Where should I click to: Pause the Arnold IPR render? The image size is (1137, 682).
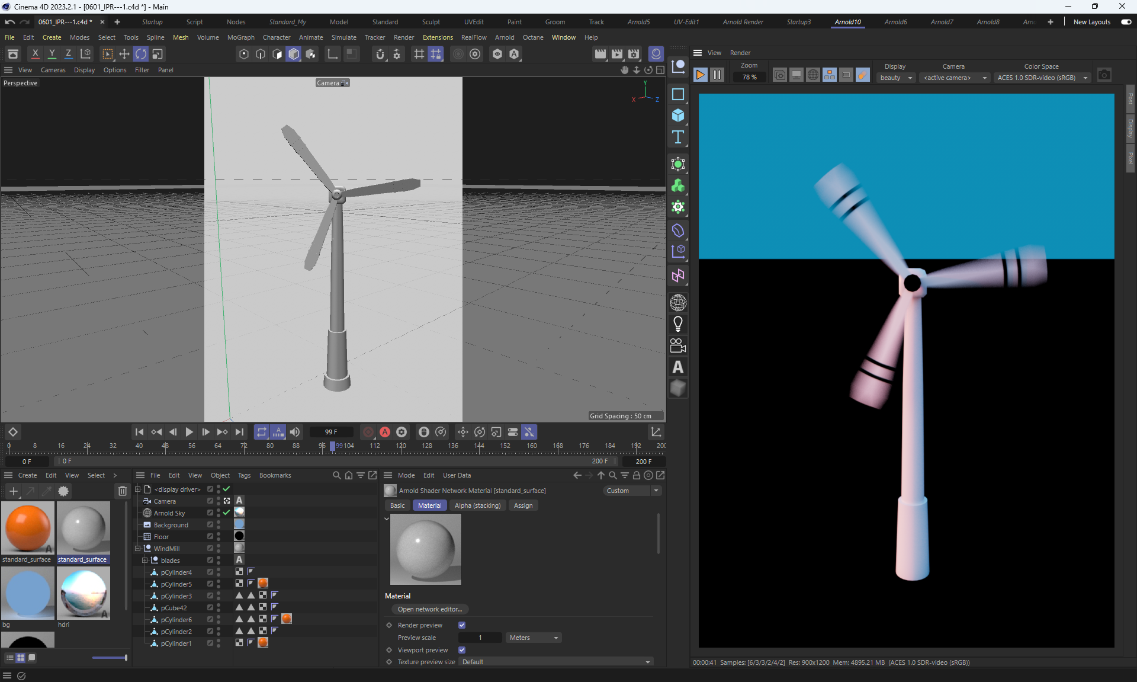pyautogui.click(x=717, y=75)
